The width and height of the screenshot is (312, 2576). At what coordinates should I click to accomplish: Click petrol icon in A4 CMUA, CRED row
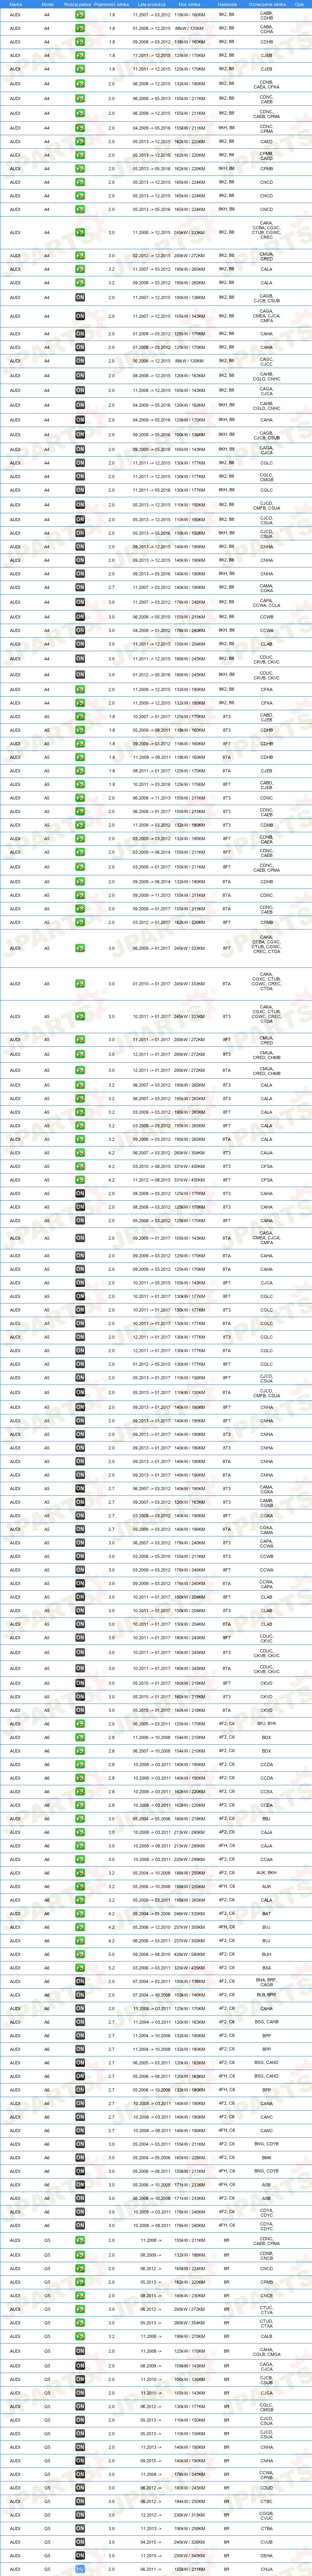(80, 257)
